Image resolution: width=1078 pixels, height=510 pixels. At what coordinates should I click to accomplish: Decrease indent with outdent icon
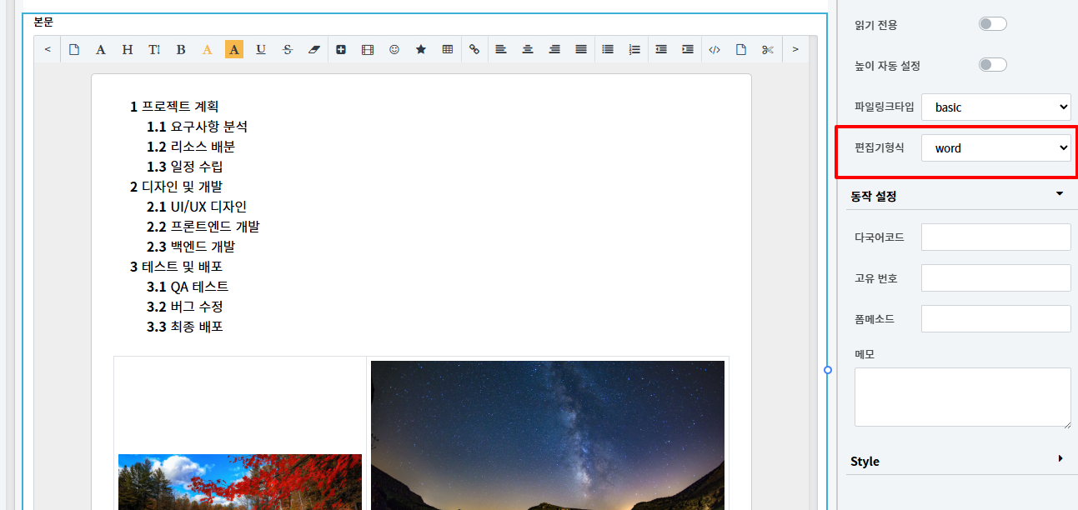pos(661,50)
